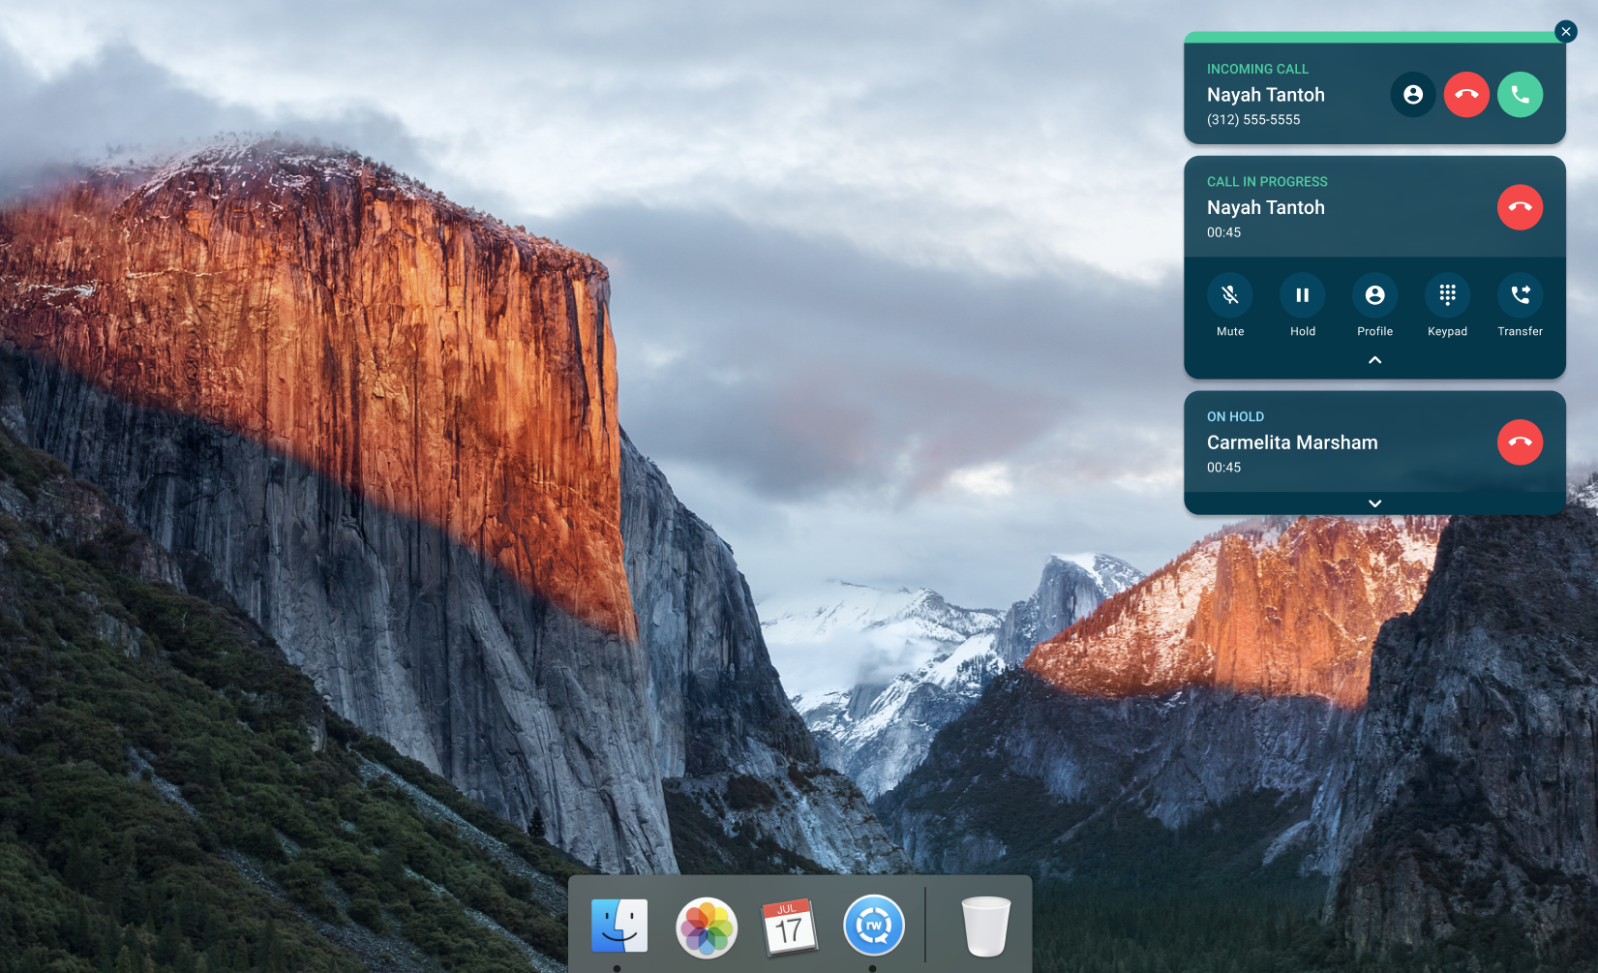Viewport: 1598px width, 973px height.
Task: Open the Trash in the dock
Action: tap(986, 927)
